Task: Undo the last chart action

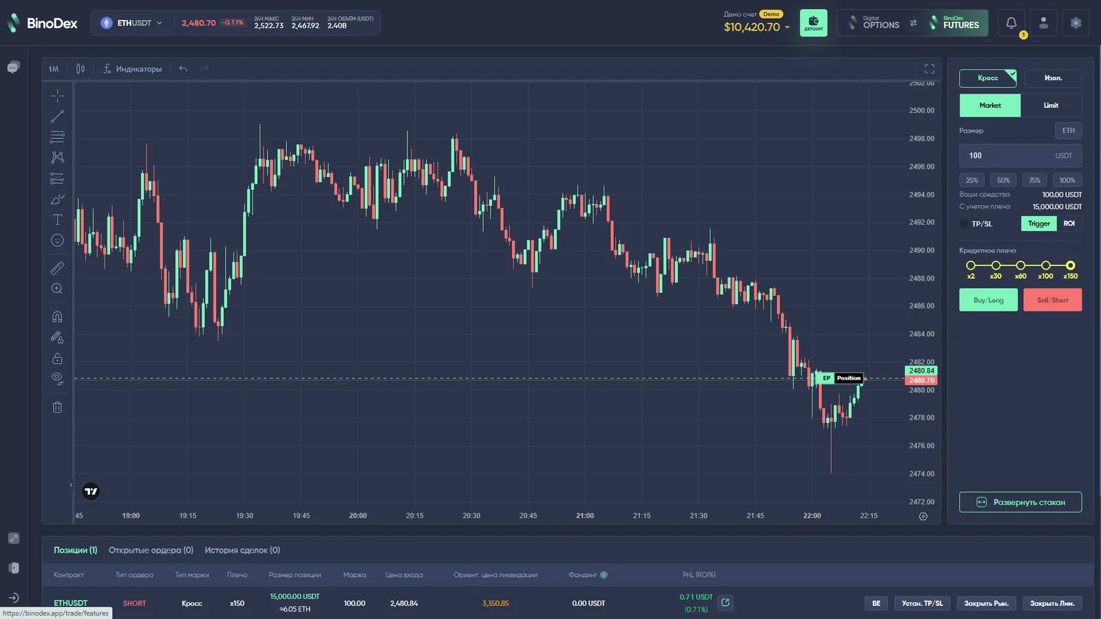Action: point(183,69)
